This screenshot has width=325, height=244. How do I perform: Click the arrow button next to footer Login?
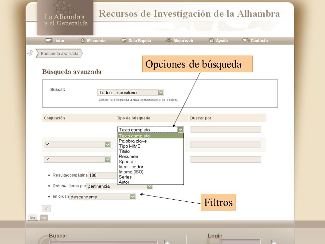pyautogui.click(x=274, y=242)
